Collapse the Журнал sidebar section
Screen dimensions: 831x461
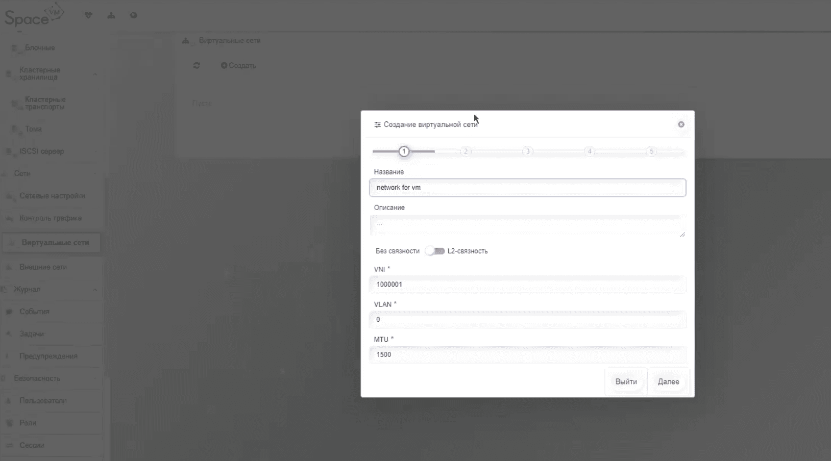(x=95, y=290)
